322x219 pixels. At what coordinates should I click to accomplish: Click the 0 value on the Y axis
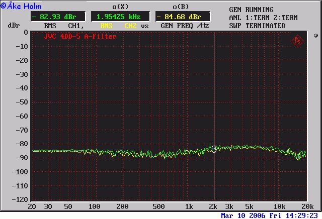[x=26, y=32]
